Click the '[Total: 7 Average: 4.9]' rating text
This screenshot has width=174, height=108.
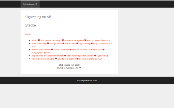(x=68, y=68)
